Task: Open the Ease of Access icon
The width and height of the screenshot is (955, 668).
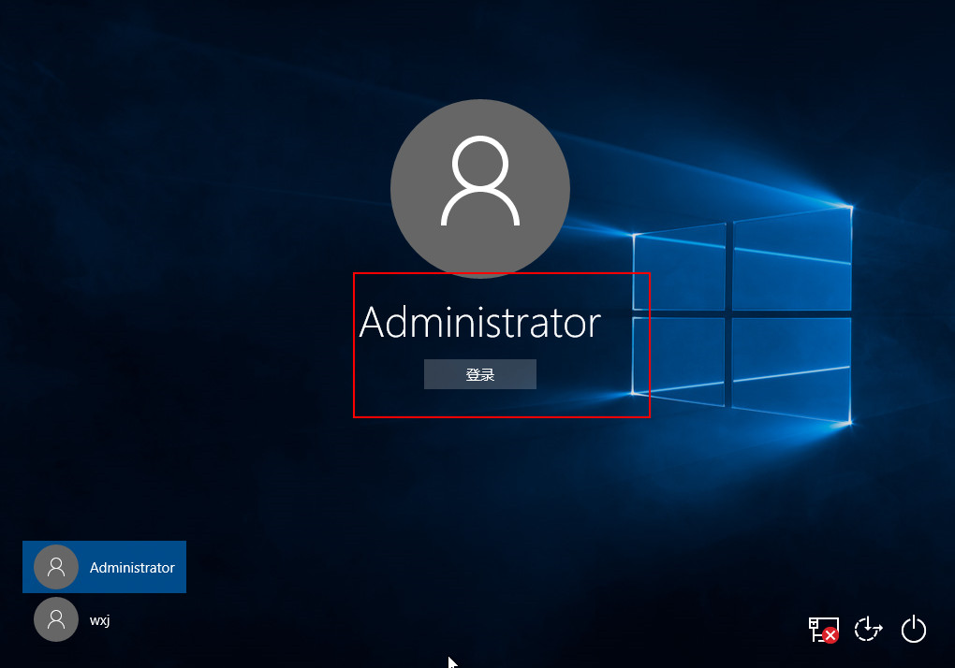Action: [x=868, y=629]
